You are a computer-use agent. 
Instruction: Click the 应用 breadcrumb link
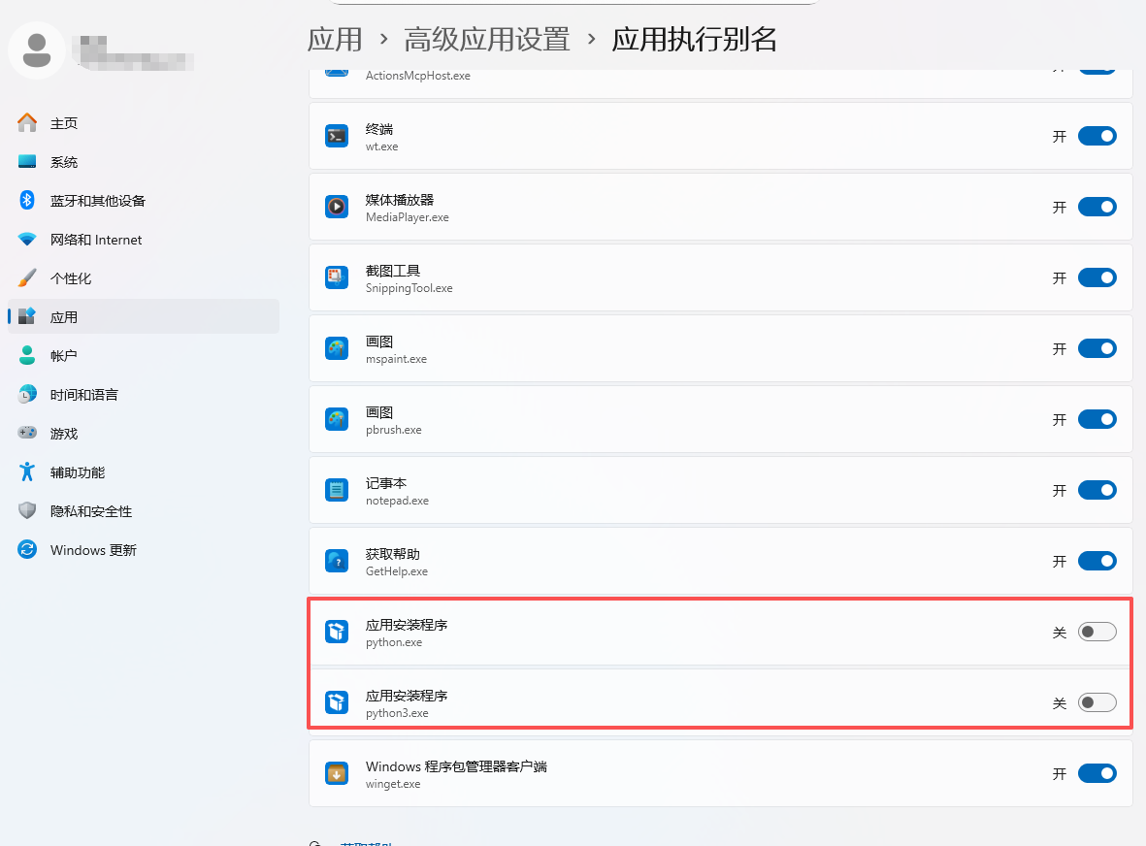[x=335, y=40]
